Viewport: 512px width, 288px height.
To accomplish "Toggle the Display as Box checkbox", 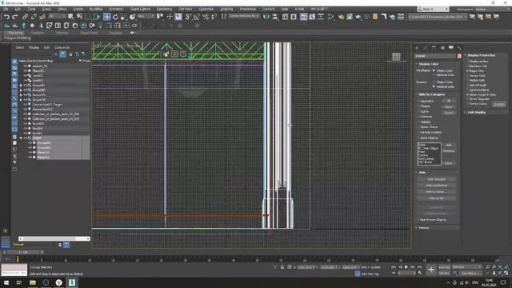I will (467, 62).
